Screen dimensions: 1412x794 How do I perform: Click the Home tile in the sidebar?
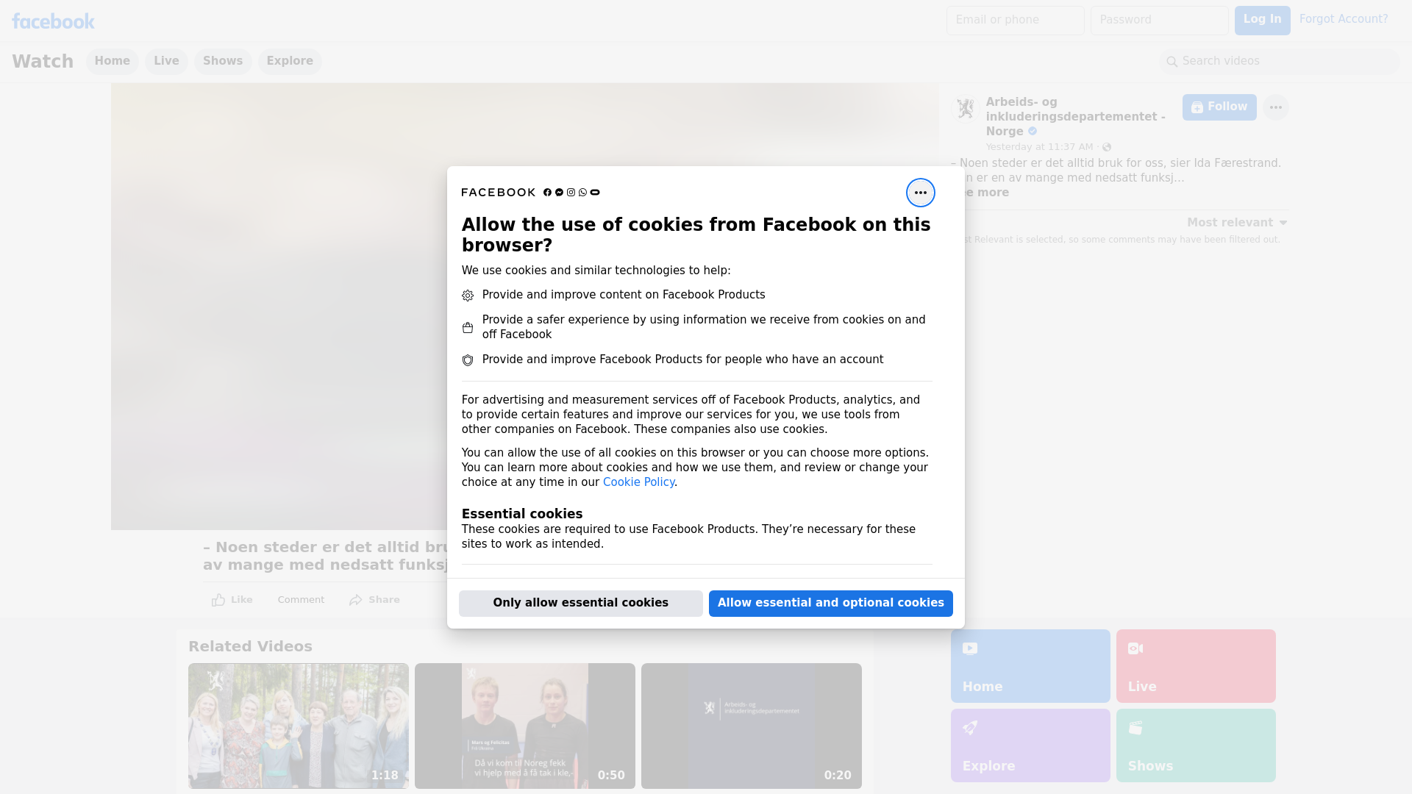1030,666
